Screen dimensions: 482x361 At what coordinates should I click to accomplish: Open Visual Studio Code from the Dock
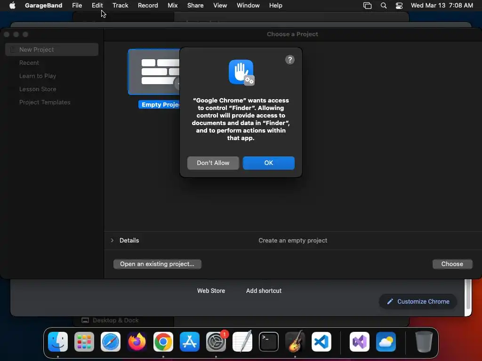click(321, 342)
